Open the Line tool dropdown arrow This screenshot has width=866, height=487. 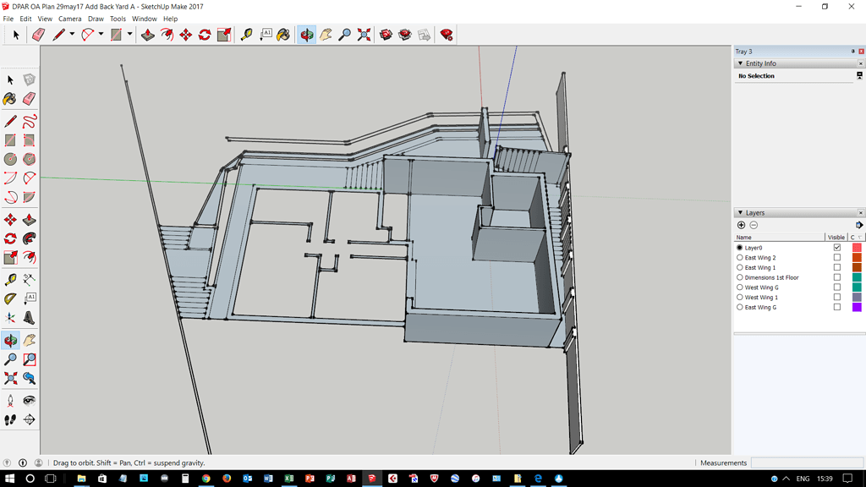tap(70, 35)
